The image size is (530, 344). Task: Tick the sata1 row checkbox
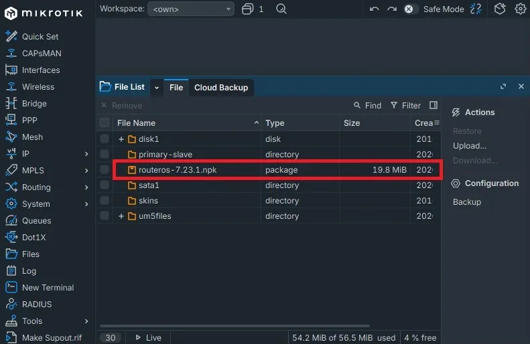coord(105,185)
